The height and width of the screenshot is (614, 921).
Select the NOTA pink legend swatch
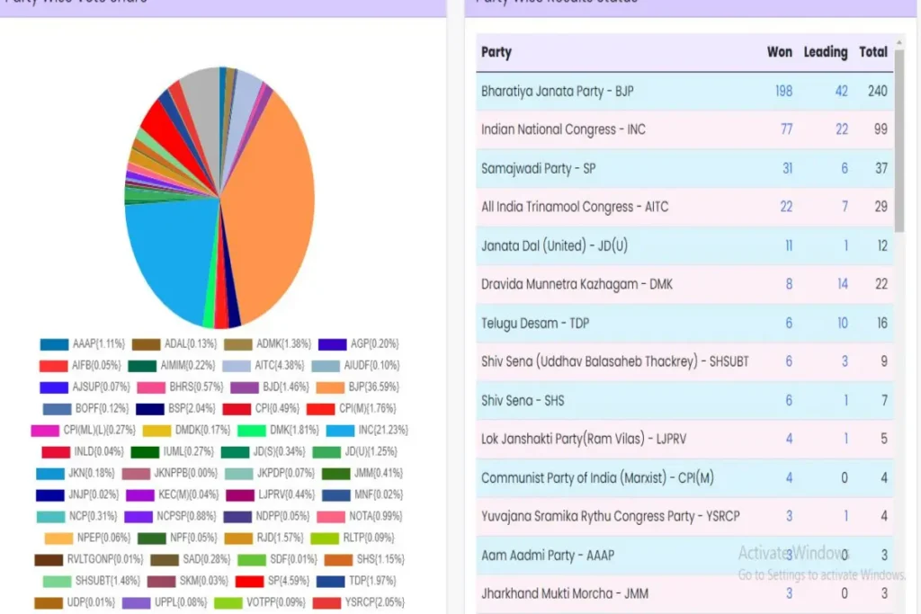tap(331, 517)
